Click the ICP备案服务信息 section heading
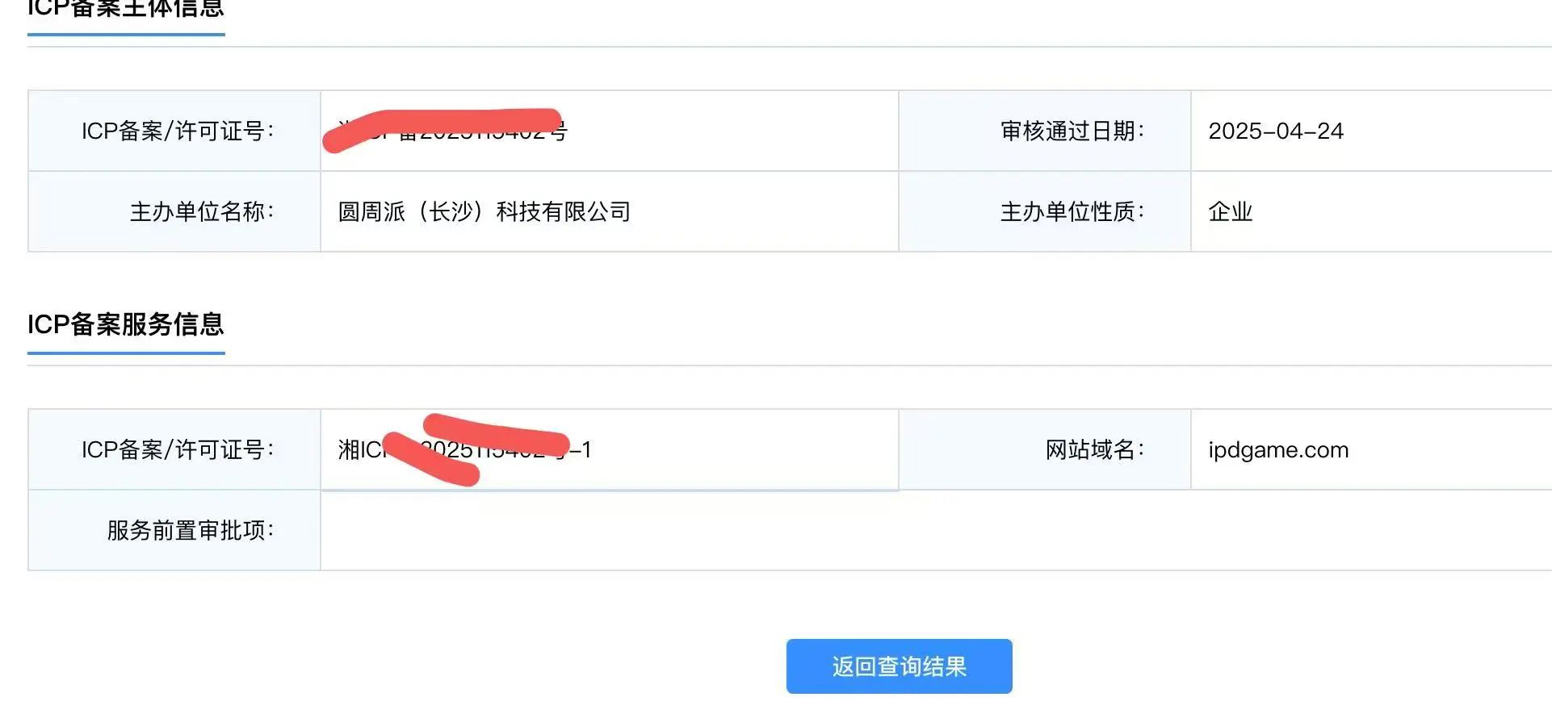Viewport: 1552px width, 718px height. (x=126, y=324)
